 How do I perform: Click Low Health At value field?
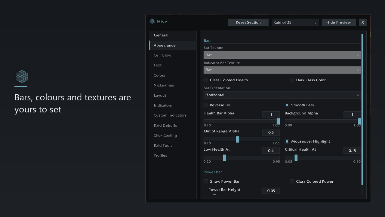(271, 150)
